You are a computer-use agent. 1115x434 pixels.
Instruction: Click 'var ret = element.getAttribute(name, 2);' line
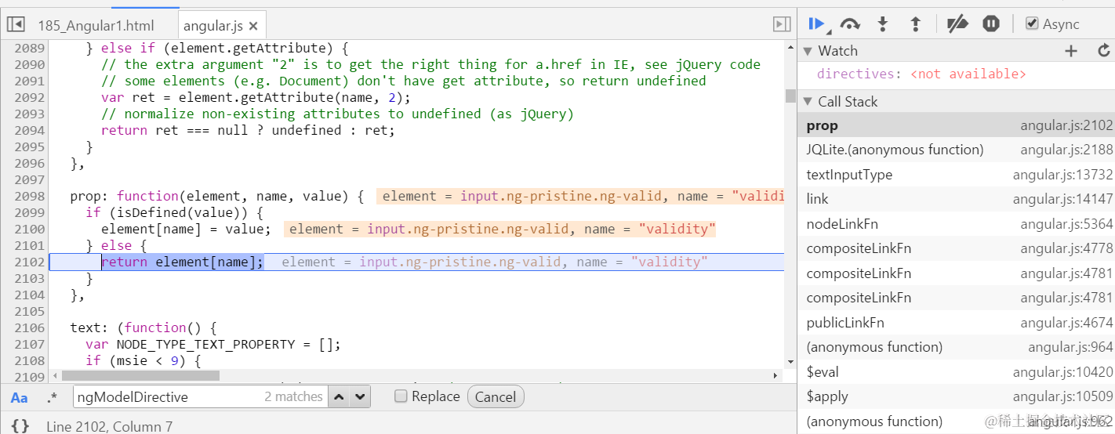point(256,97)
